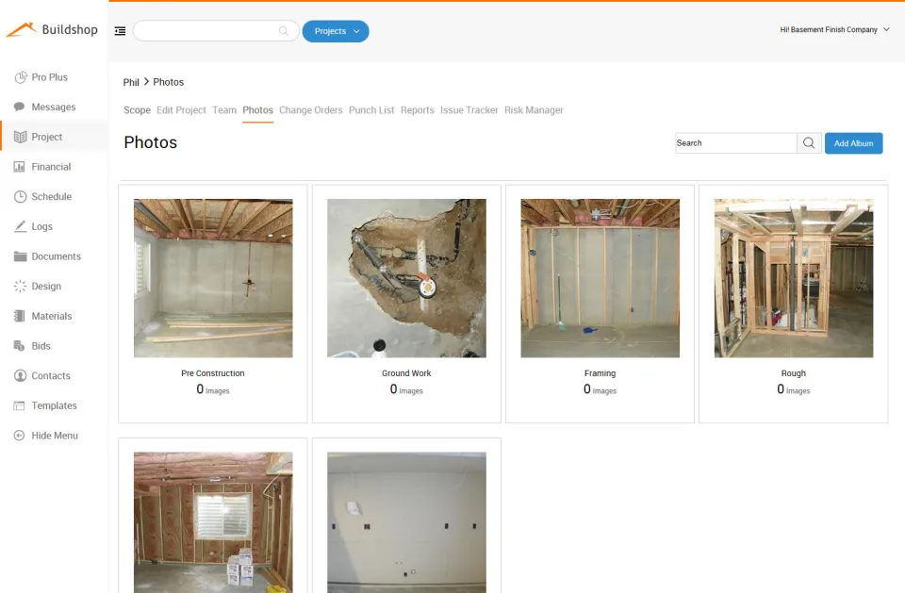Open the Risk Manager tab
Image resolution: width=905 pixels, height=593 pixels.
[534, 109]
